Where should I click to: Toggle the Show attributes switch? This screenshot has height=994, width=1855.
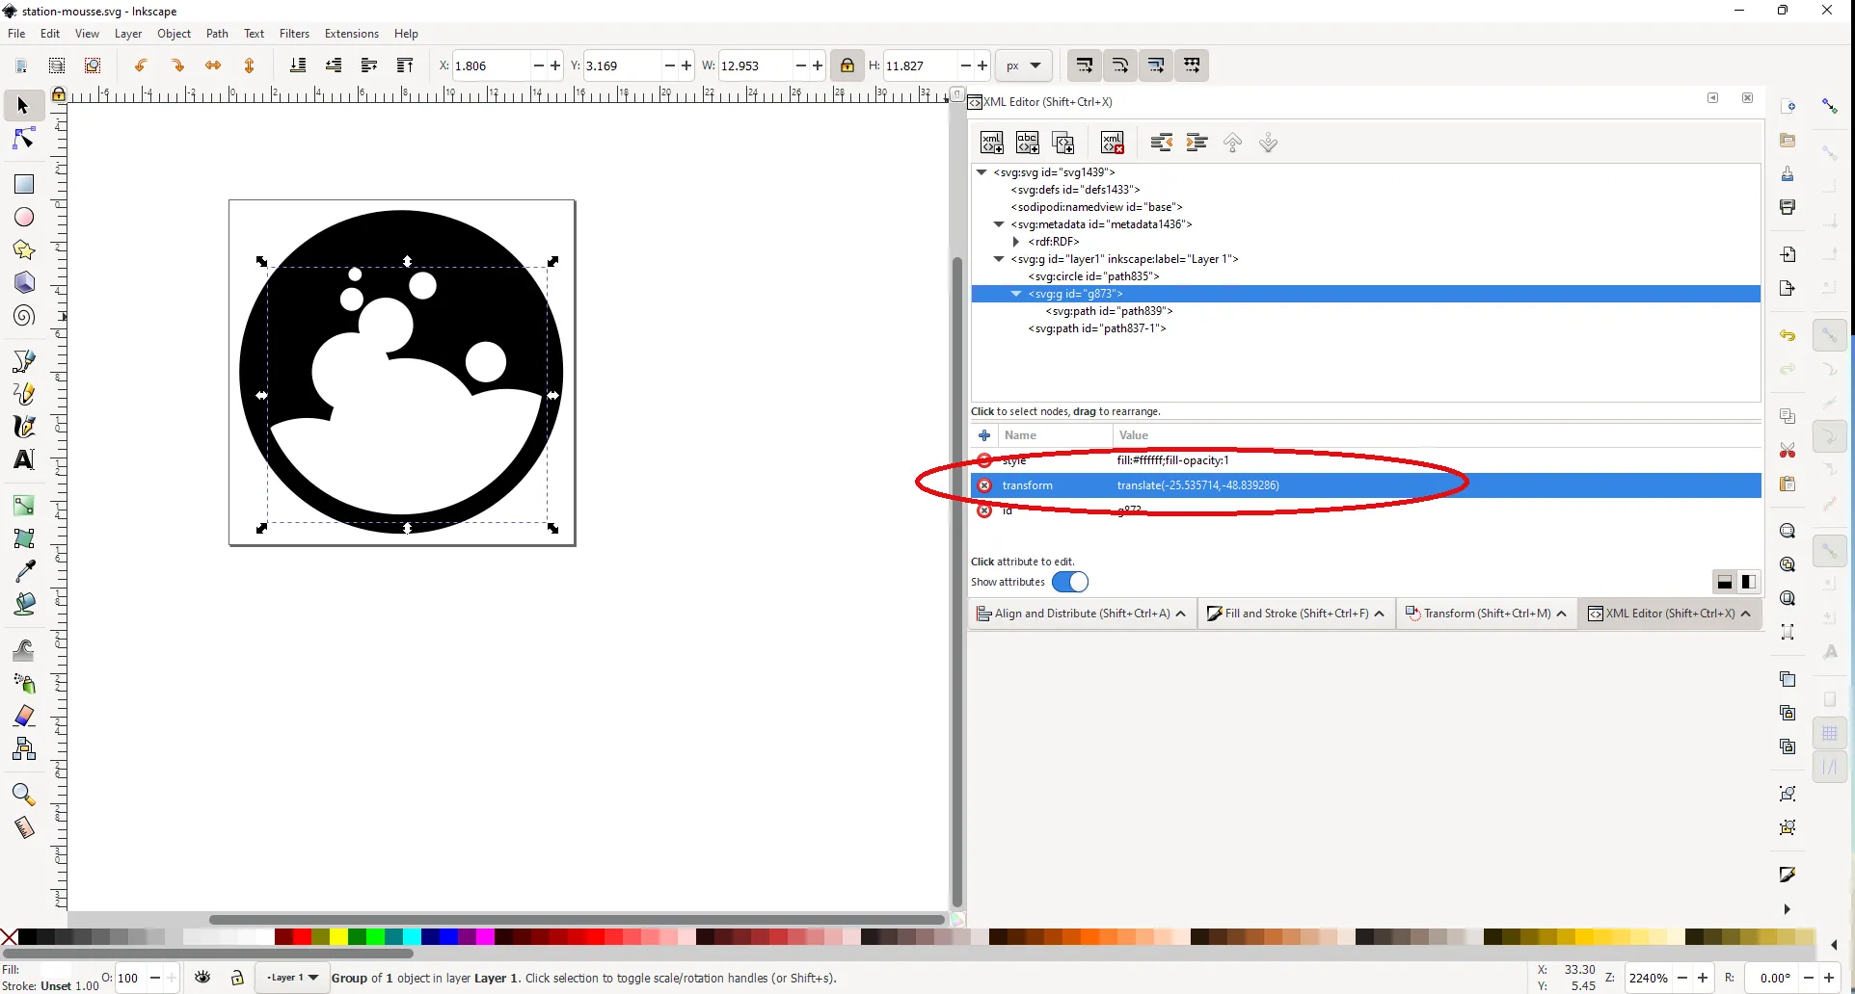1069,582
